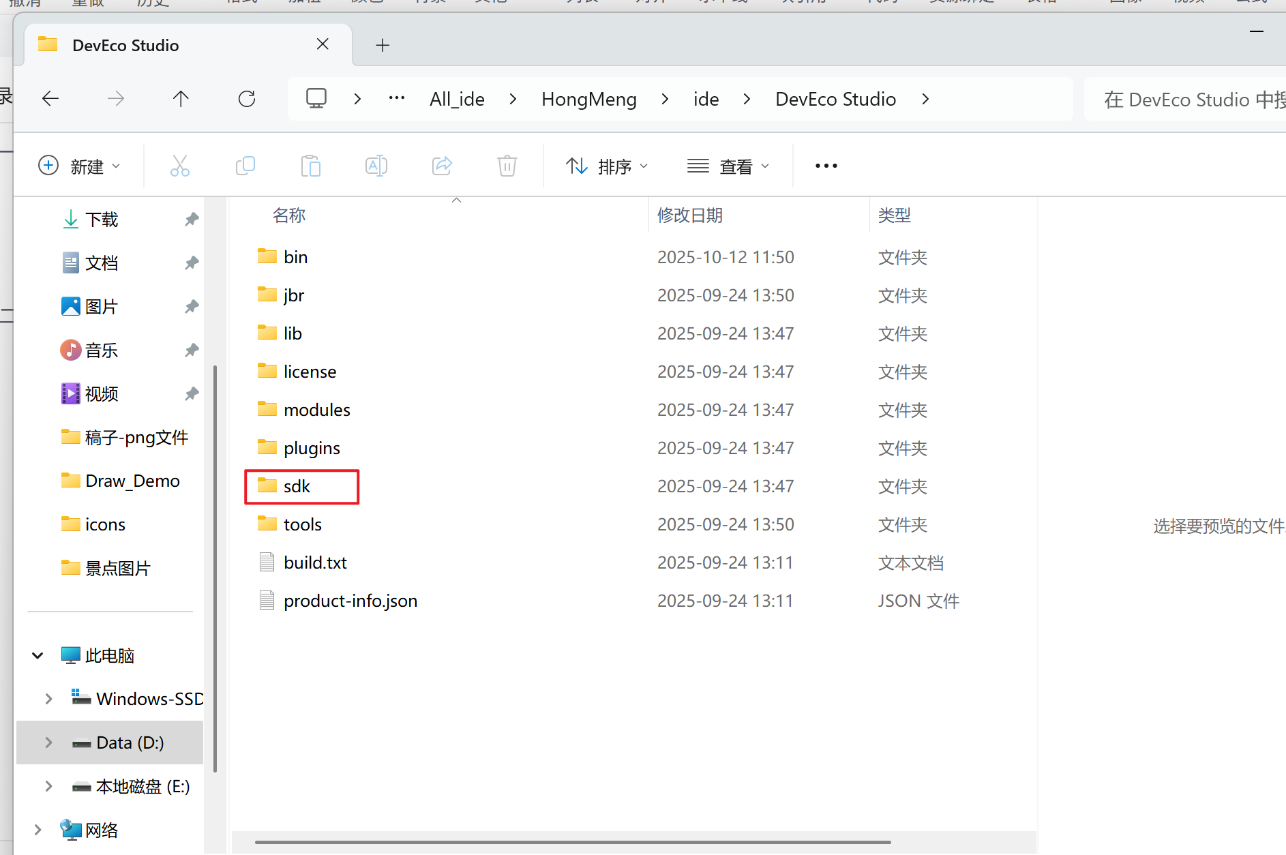Image resolution: width=1286 pixels, height=855 pixels.
Task: Open 稿子-png文件 folder in sidebar
Action: click(125, 438)
